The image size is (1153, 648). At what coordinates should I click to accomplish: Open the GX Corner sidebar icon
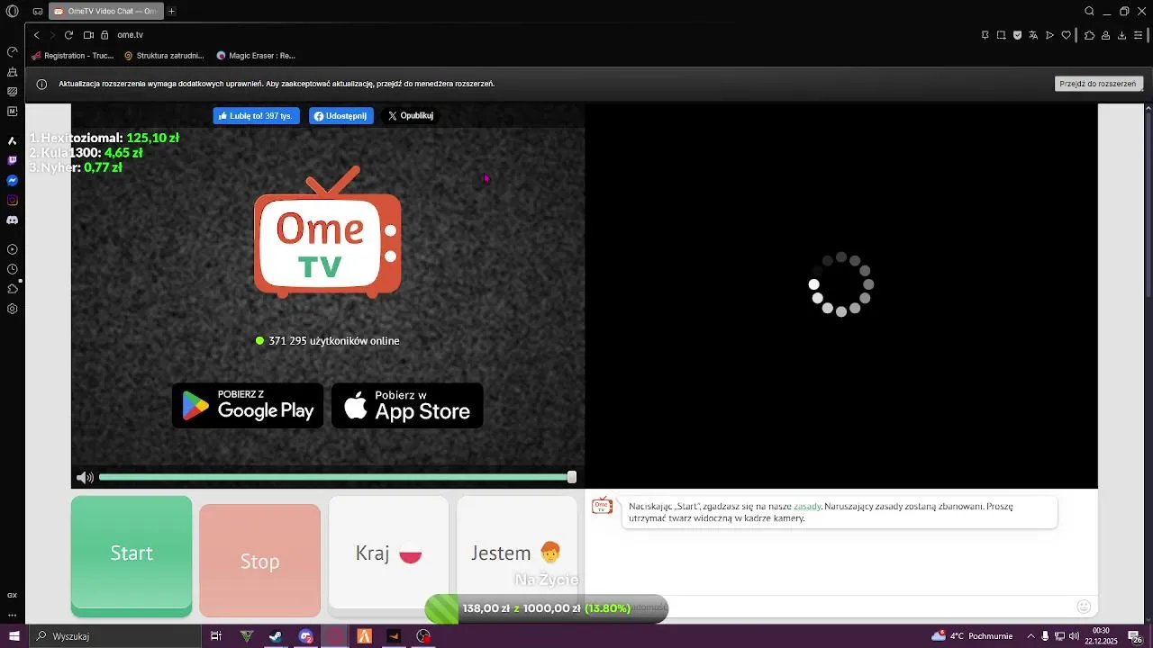pos(13,596)
